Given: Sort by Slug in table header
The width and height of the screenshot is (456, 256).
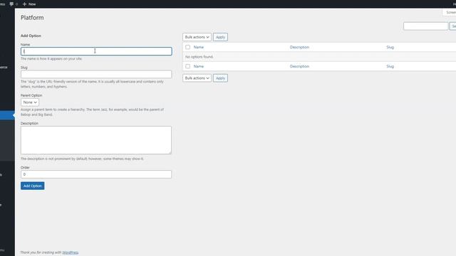Looking at the screenshot, I should click(390, 47).
